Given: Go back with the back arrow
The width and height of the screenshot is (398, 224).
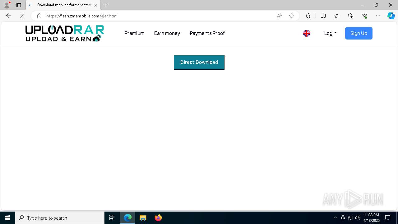Looking at the screenshot, I should coord(9,16).
